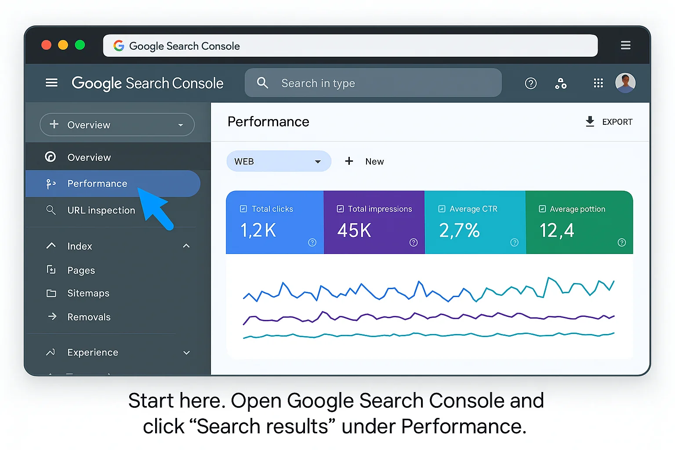This screenshot has width=675, height=450.
Task: Select URL inspection in the sidebar
Action: click(101, 210)
